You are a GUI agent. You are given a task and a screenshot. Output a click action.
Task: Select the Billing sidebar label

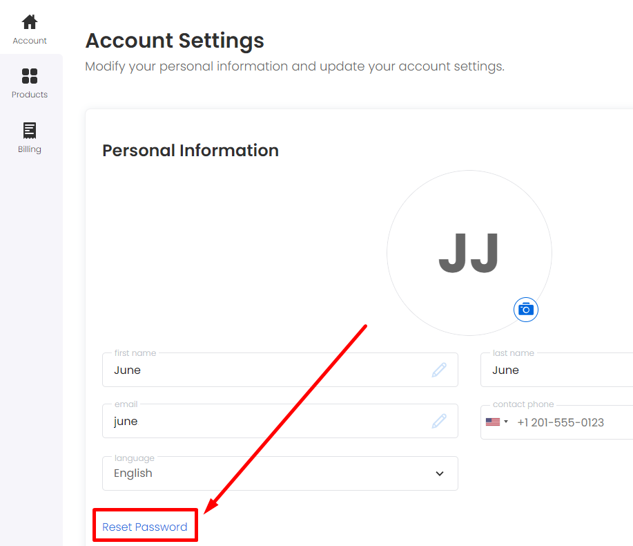pyautogui.click(x=30, y=149)
